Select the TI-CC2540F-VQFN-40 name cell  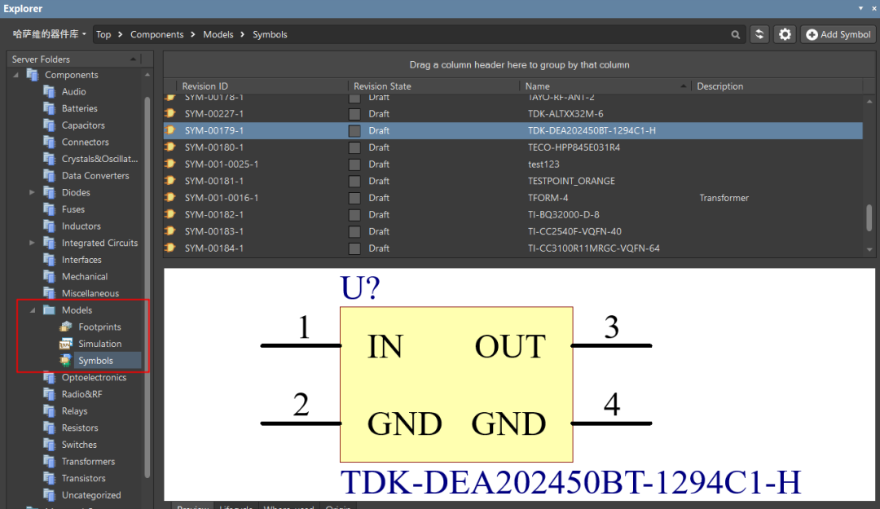coord(574,231)
